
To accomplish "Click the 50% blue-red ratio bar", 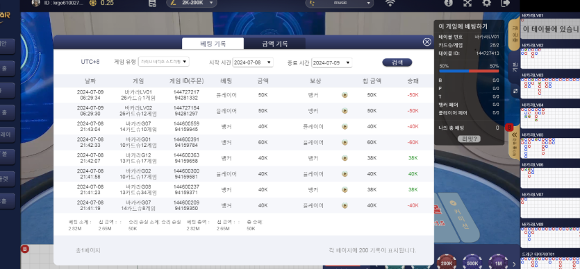I will pyautogui.click(x=469, y=71).
